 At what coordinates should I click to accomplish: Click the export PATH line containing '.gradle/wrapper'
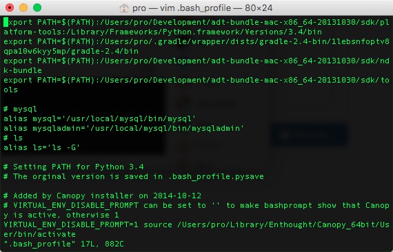[x=196, y=41]
